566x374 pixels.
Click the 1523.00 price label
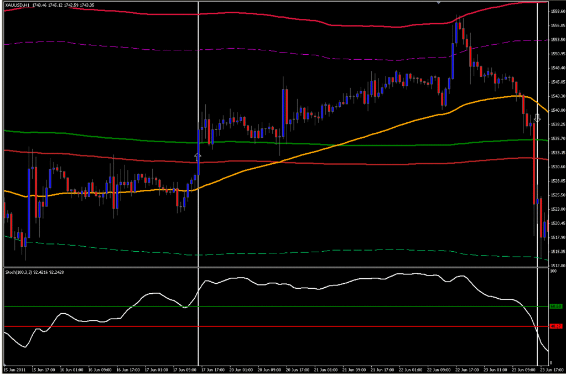pyautogui.click(x=557, y=209)
